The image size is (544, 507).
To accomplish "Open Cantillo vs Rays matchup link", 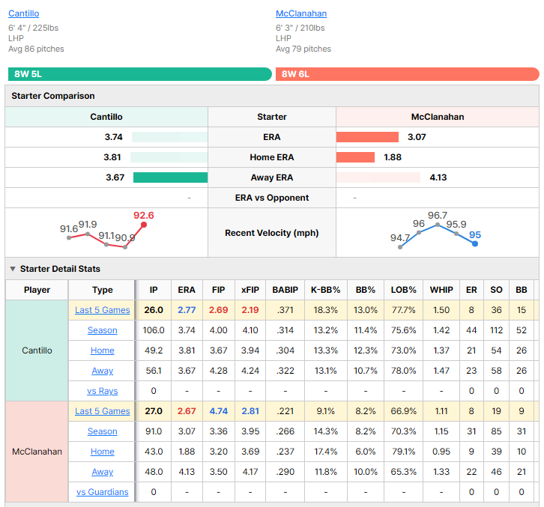I will pyautogui.click(x=103, y=391).
